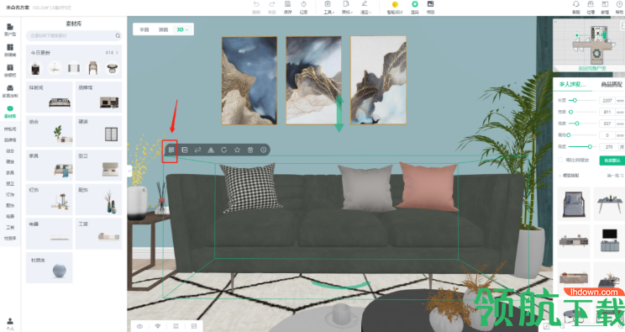The height and width of the screenshot is (332, 625).
Task: Toggle visibility with the bottom eye icon
Action: pos(140,326)
